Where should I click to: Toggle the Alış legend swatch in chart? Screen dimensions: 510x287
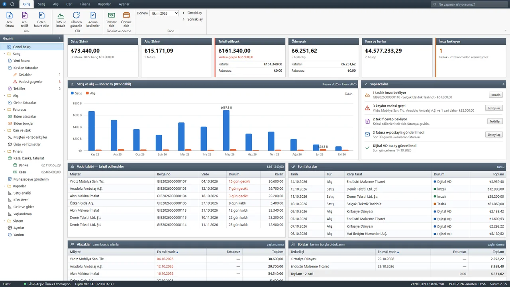coord(87,93)
